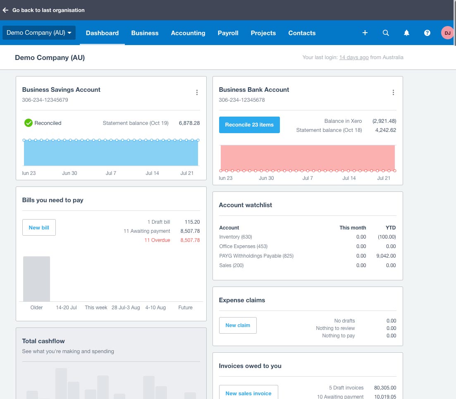Click Go back to last organisation

[48, 10]
